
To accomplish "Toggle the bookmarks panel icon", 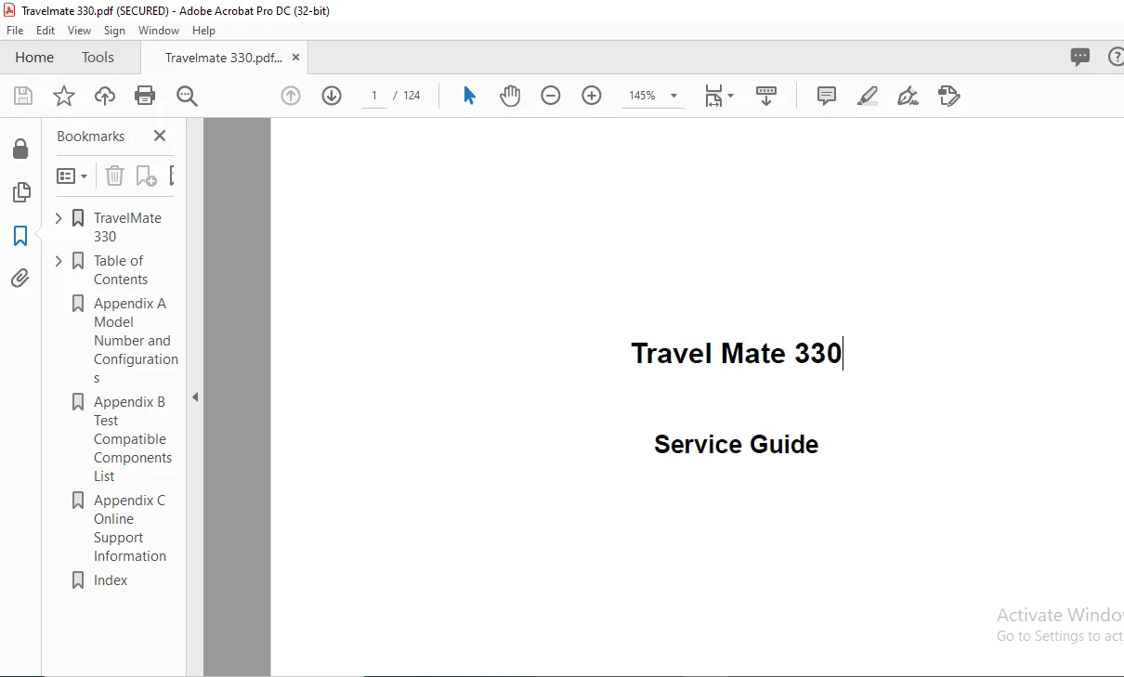I will [x=20, y=236].
